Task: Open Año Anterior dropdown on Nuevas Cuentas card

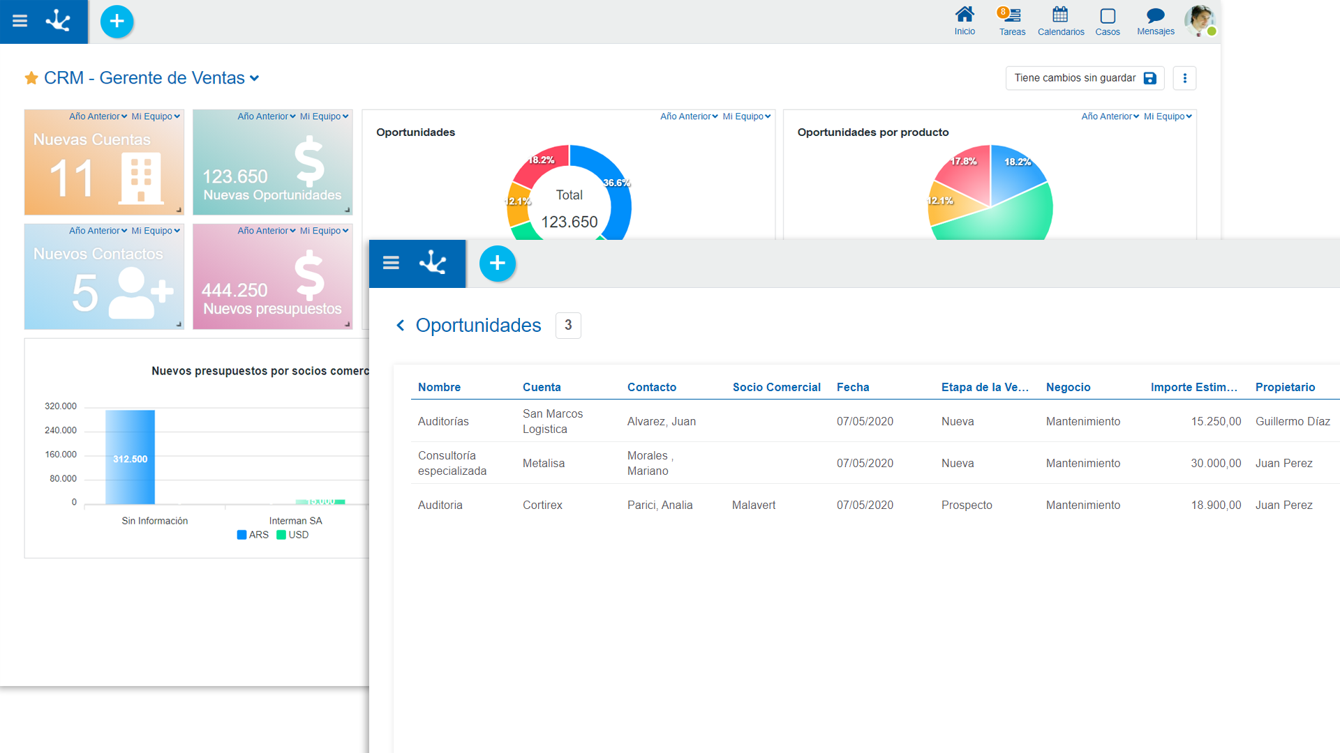Action: point(98,116)
